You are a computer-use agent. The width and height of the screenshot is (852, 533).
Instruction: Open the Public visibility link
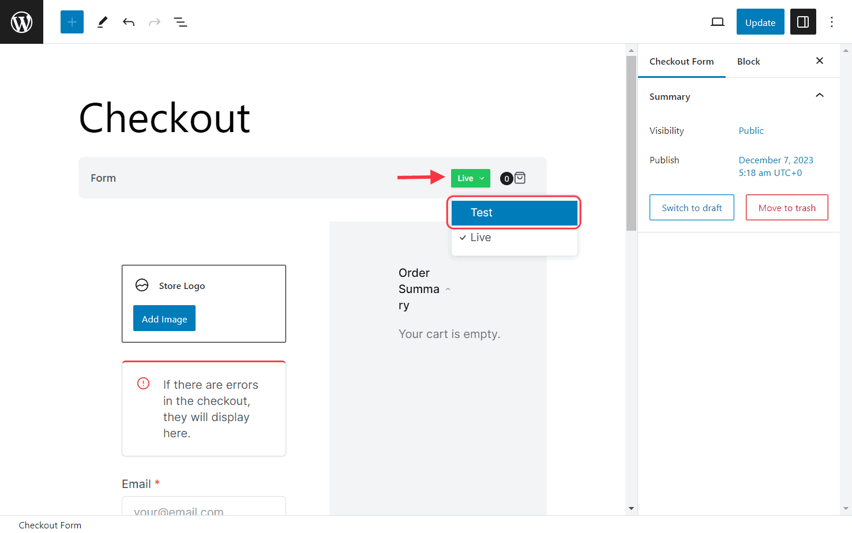click(750, 130)
